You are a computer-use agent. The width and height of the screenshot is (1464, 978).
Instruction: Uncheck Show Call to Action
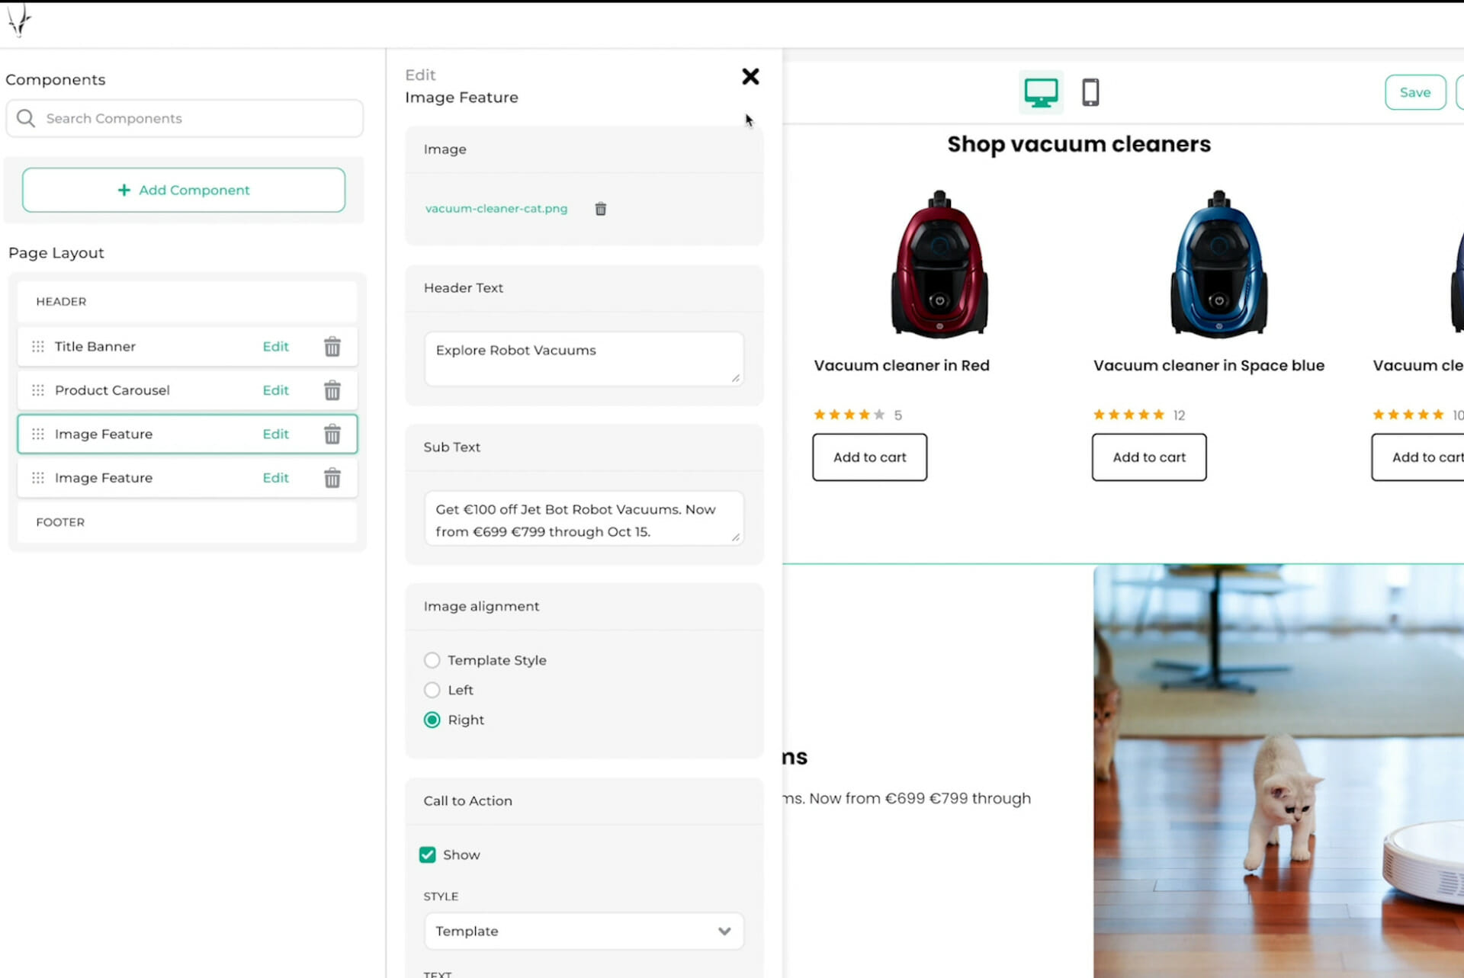(x=428, y=855)
